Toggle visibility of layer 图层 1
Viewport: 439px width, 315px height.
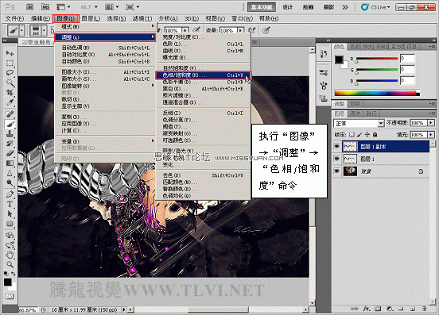point(337,159)
